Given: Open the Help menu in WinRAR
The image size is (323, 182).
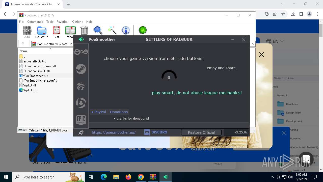Looking at the screenshot, I should 89,22.
